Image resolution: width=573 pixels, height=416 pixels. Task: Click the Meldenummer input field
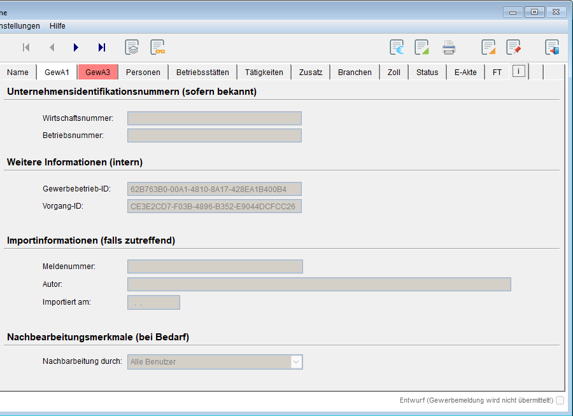[x=215, y=267]
